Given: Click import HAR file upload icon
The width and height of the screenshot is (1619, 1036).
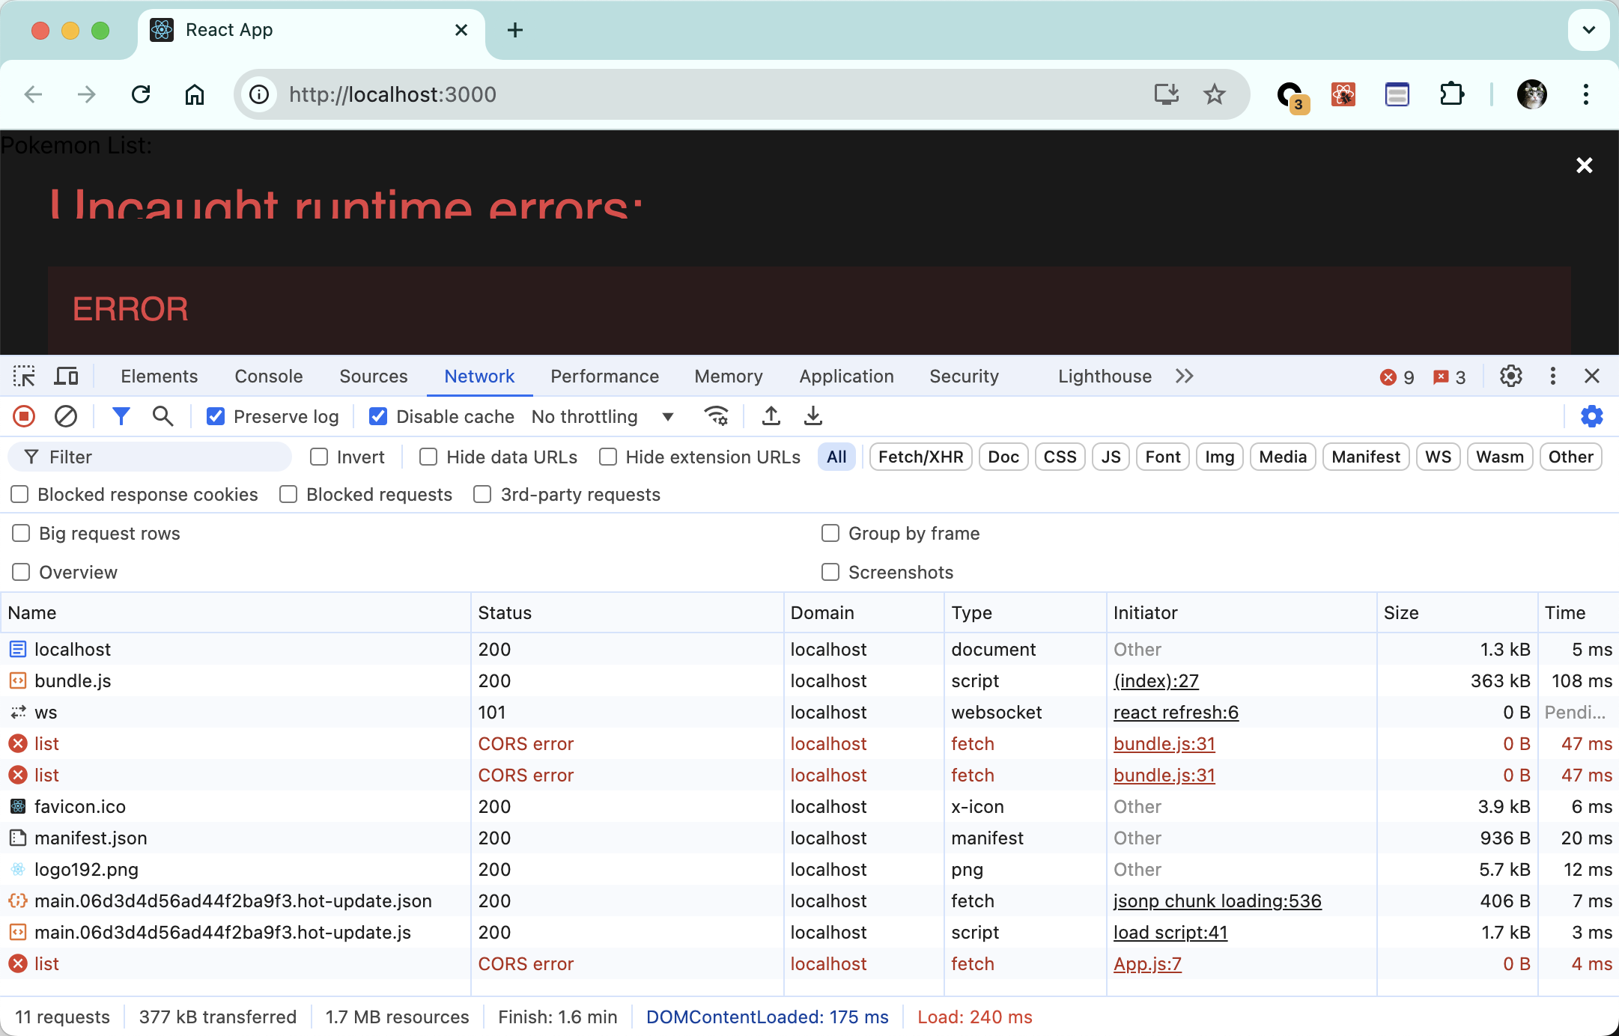Looking at the screenshot, I should pos(771,416).
